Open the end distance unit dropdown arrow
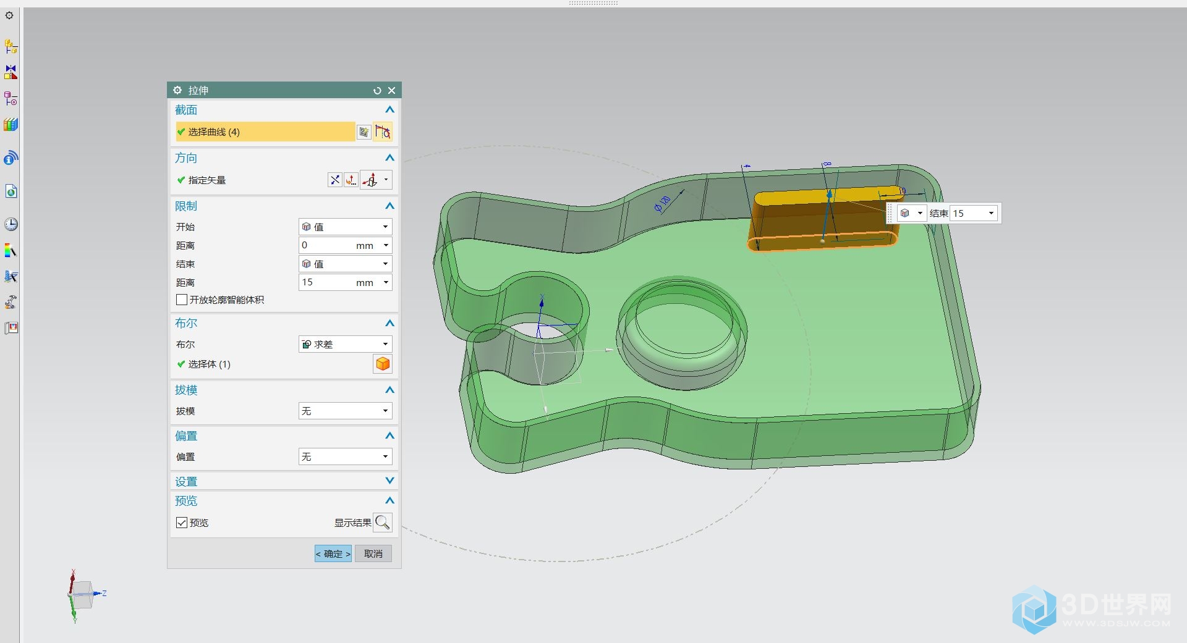 (x=386, y=282)
